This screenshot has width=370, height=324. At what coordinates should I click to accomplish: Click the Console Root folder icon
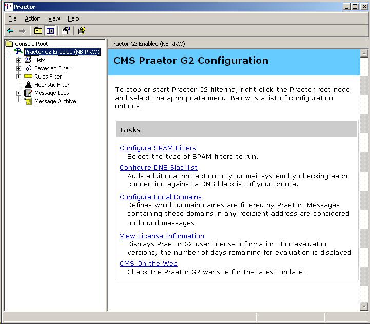pyautogui.click(x=9, y=44)
